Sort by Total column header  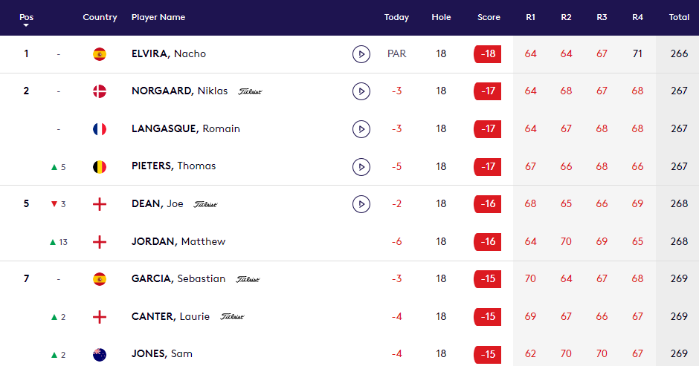678,17
